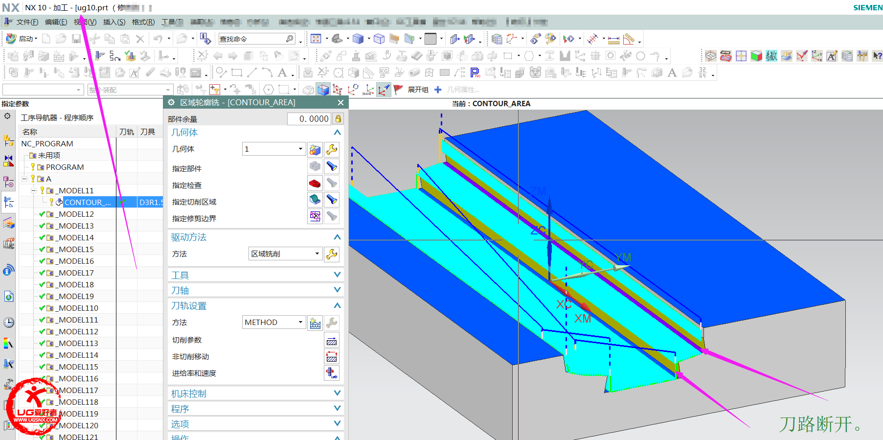Edit drive method with wrench beside 区域铣削
Image resolution: width=883 pixels, height=440 pixels.
pyautogui.click(x=332, y=254)
